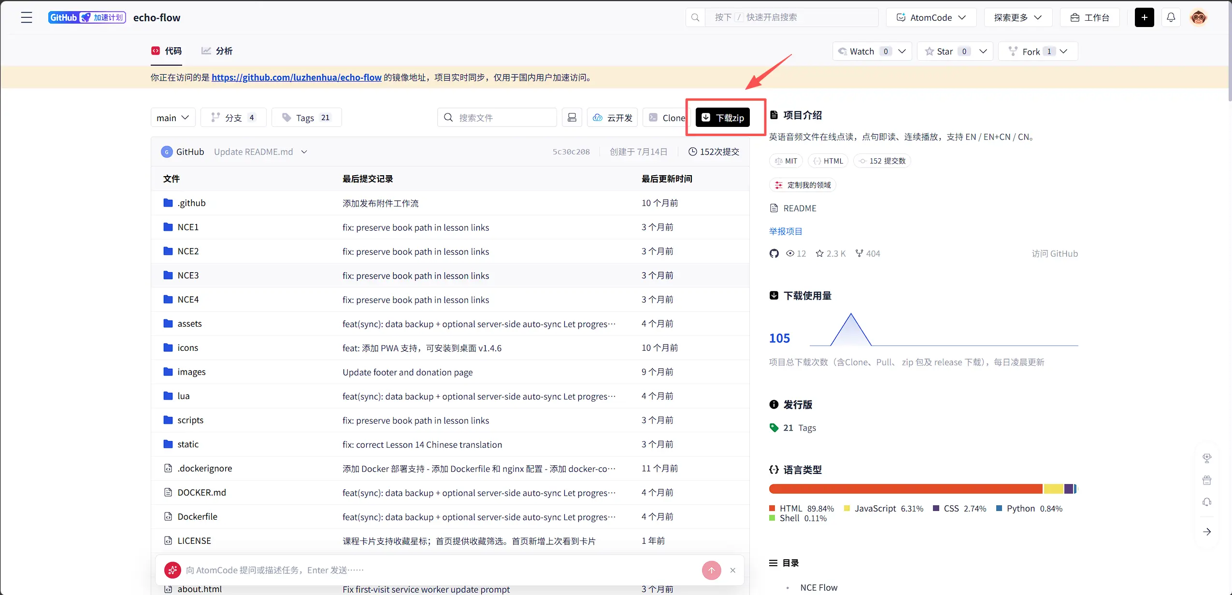Screen dimensions: 1232x595
Task: Expand the 探索更多 menu
Action: 1018,17
